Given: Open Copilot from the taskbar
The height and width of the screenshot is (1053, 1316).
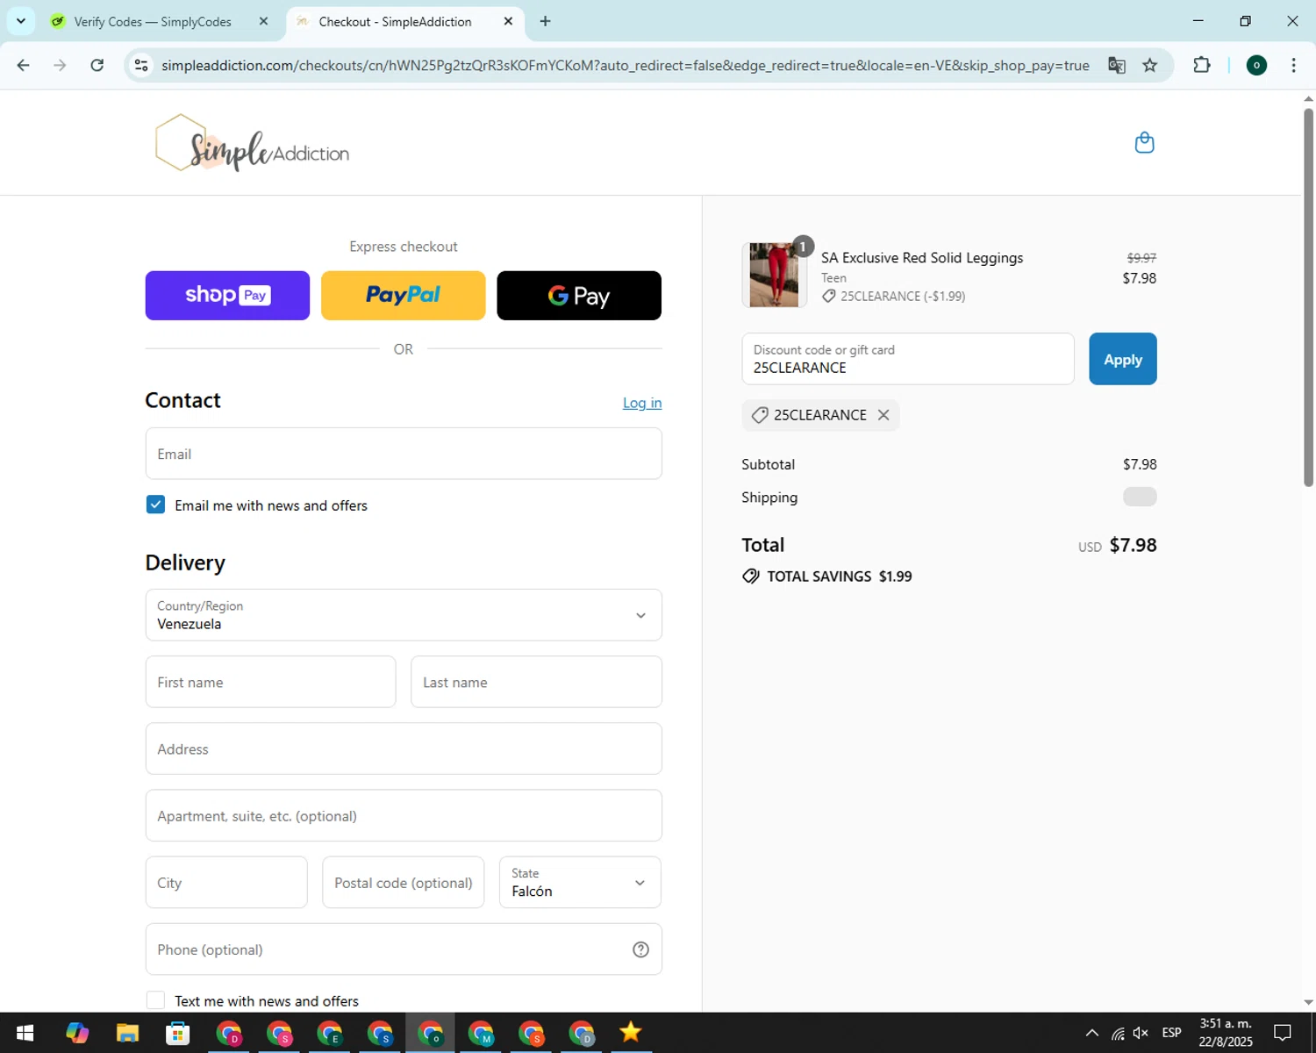Looking at the screenshot, I should (77, 1033).
